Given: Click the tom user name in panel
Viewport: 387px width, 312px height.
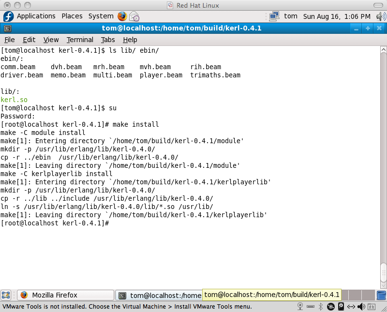Looking at the screenshot, I should point(291,16).
